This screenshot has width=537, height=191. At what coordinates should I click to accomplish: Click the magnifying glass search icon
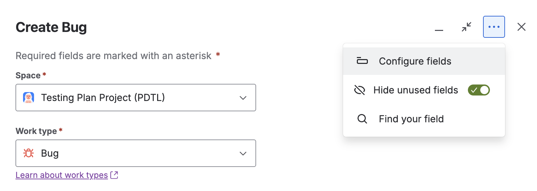point(362,119)
